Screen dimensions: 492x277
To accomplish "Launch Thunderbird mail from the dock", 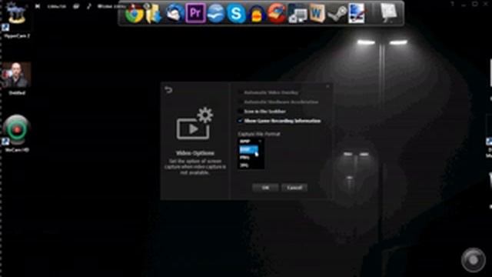I will 175,13.
